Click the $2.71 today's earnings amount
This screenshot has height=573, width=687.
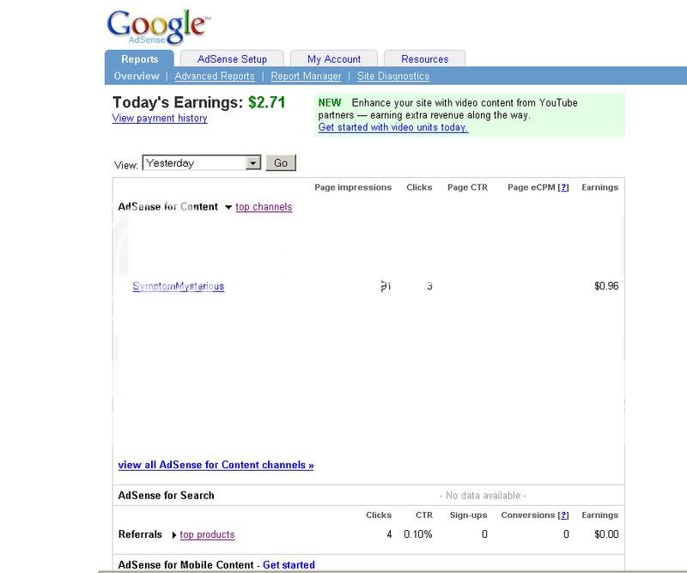click(x=267, y=102)
